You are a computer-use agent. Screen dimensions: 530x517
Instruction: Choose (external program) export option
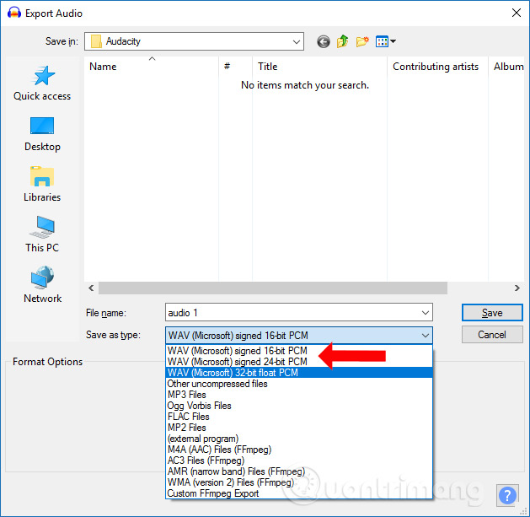click(299, 439)
